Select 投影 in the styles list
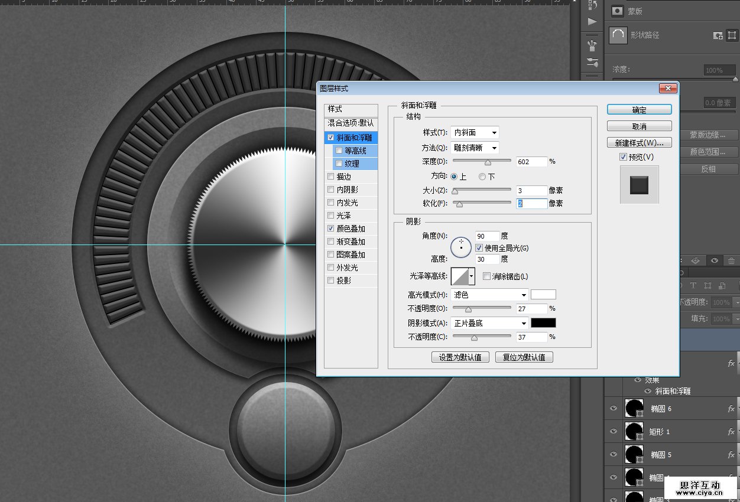 coord(343,281)
